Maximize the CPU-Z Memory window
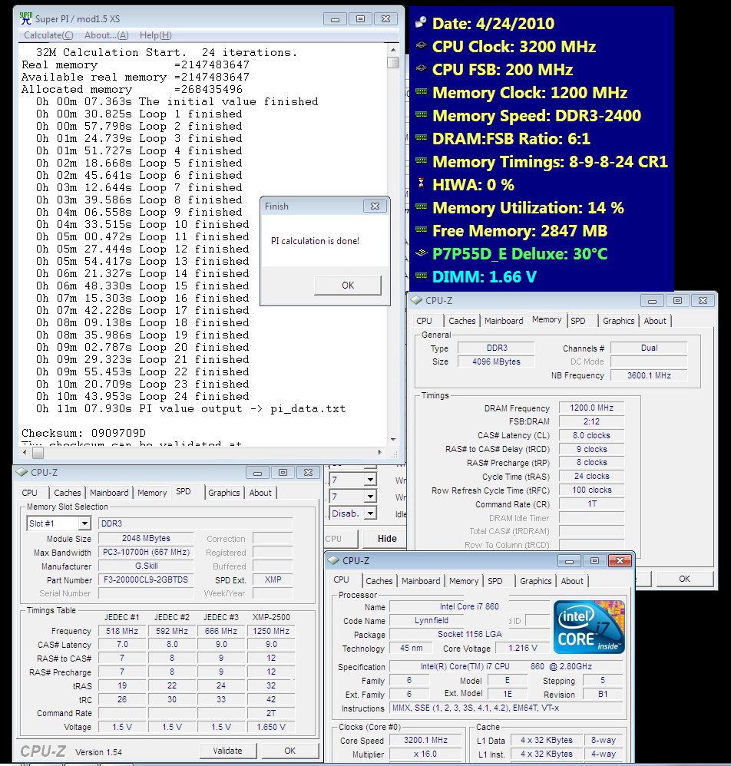This screenshot has width=731, height=766. 677,300
